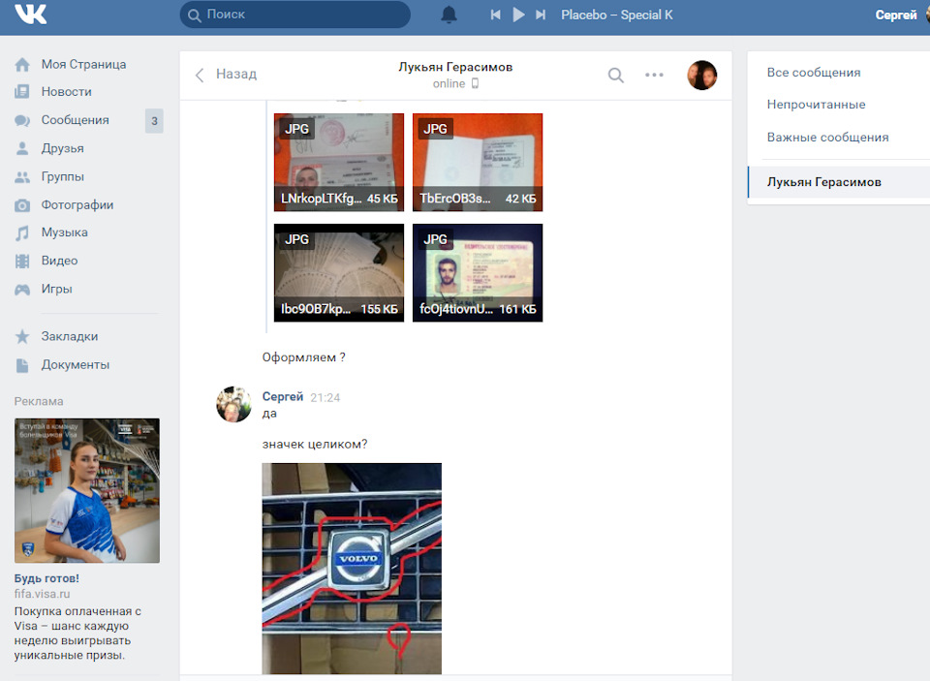930x681 pixels.
Task: Open the Сергей profile menu in header
Action: [x=898, y=15]
